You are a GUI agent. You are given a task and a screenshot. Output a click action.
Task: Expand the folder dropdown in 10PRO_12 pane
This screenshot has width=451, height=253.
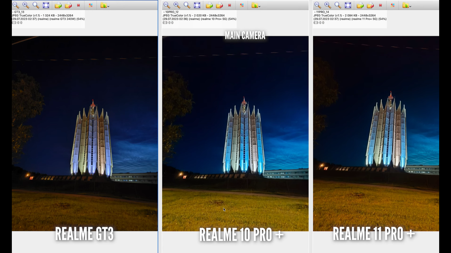tap(259, 6)
